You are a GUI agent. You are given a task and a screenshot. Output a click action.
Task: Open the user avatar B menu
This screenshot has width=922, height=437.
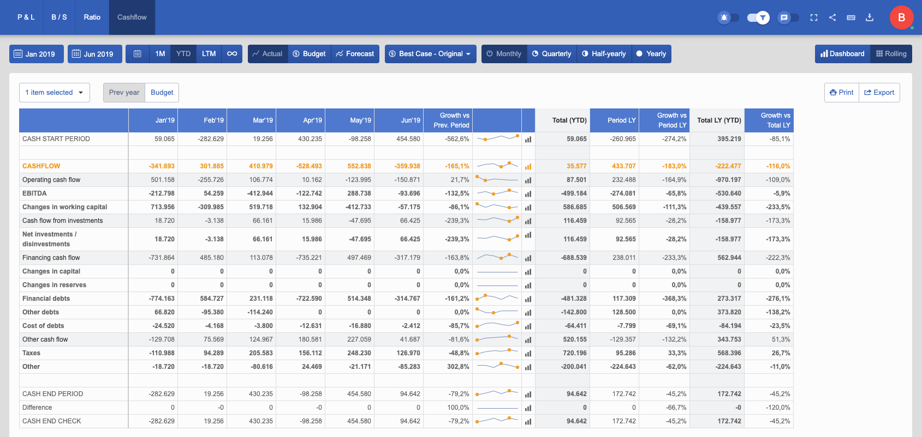[x=901, y=17]
